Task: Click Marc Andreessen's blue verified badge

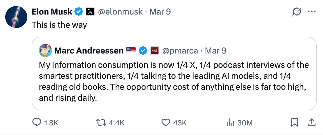Action: point(143,50)
